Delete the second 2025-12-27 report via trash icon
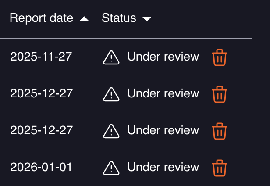 [219, 131]
